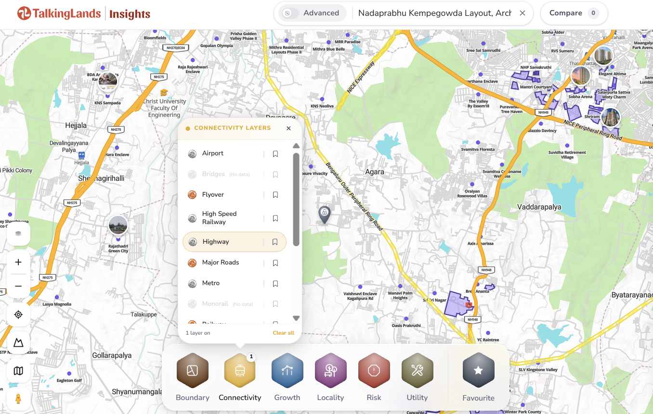Open the Growth layers hexagon
This screenshot has height=414, width=653.
tap(287, 370)
